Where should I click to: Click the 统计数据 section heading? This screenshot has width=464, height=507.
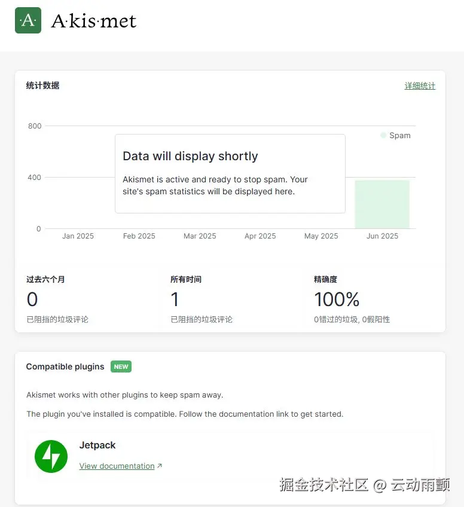(x=42, y=85)
